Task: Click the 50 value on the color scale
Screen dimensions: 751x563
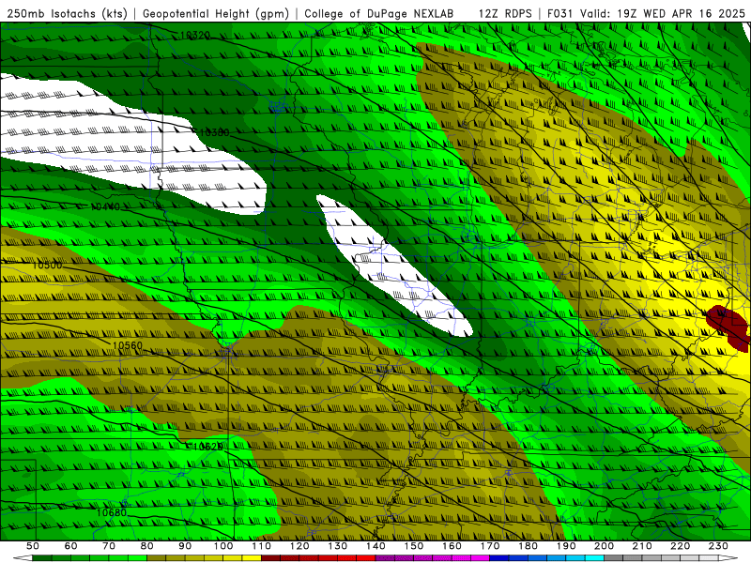Action: click(x=33, y=546)
